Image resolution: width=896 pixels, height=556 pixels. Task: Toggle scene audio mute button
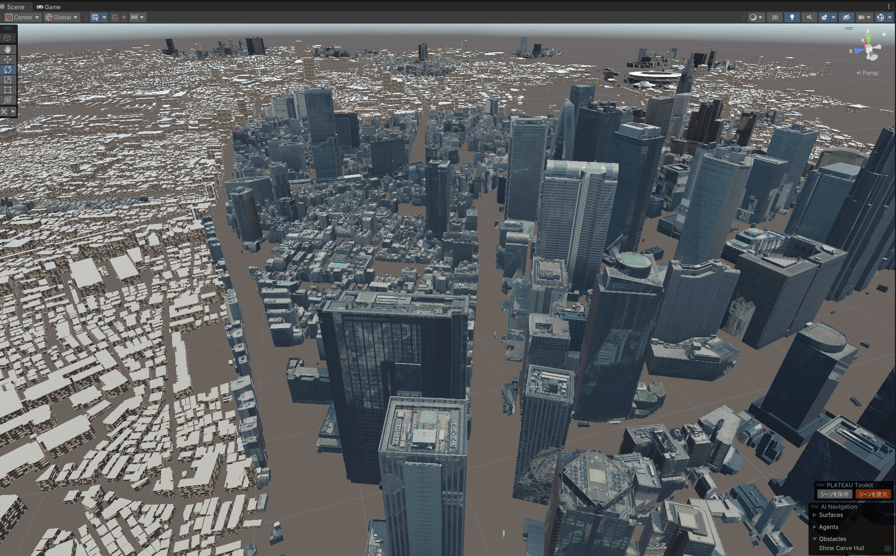pos(809,17)
